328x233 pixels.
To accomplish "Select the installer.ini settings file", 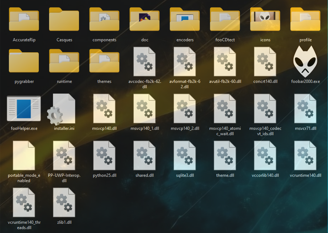I will point(61,109).
